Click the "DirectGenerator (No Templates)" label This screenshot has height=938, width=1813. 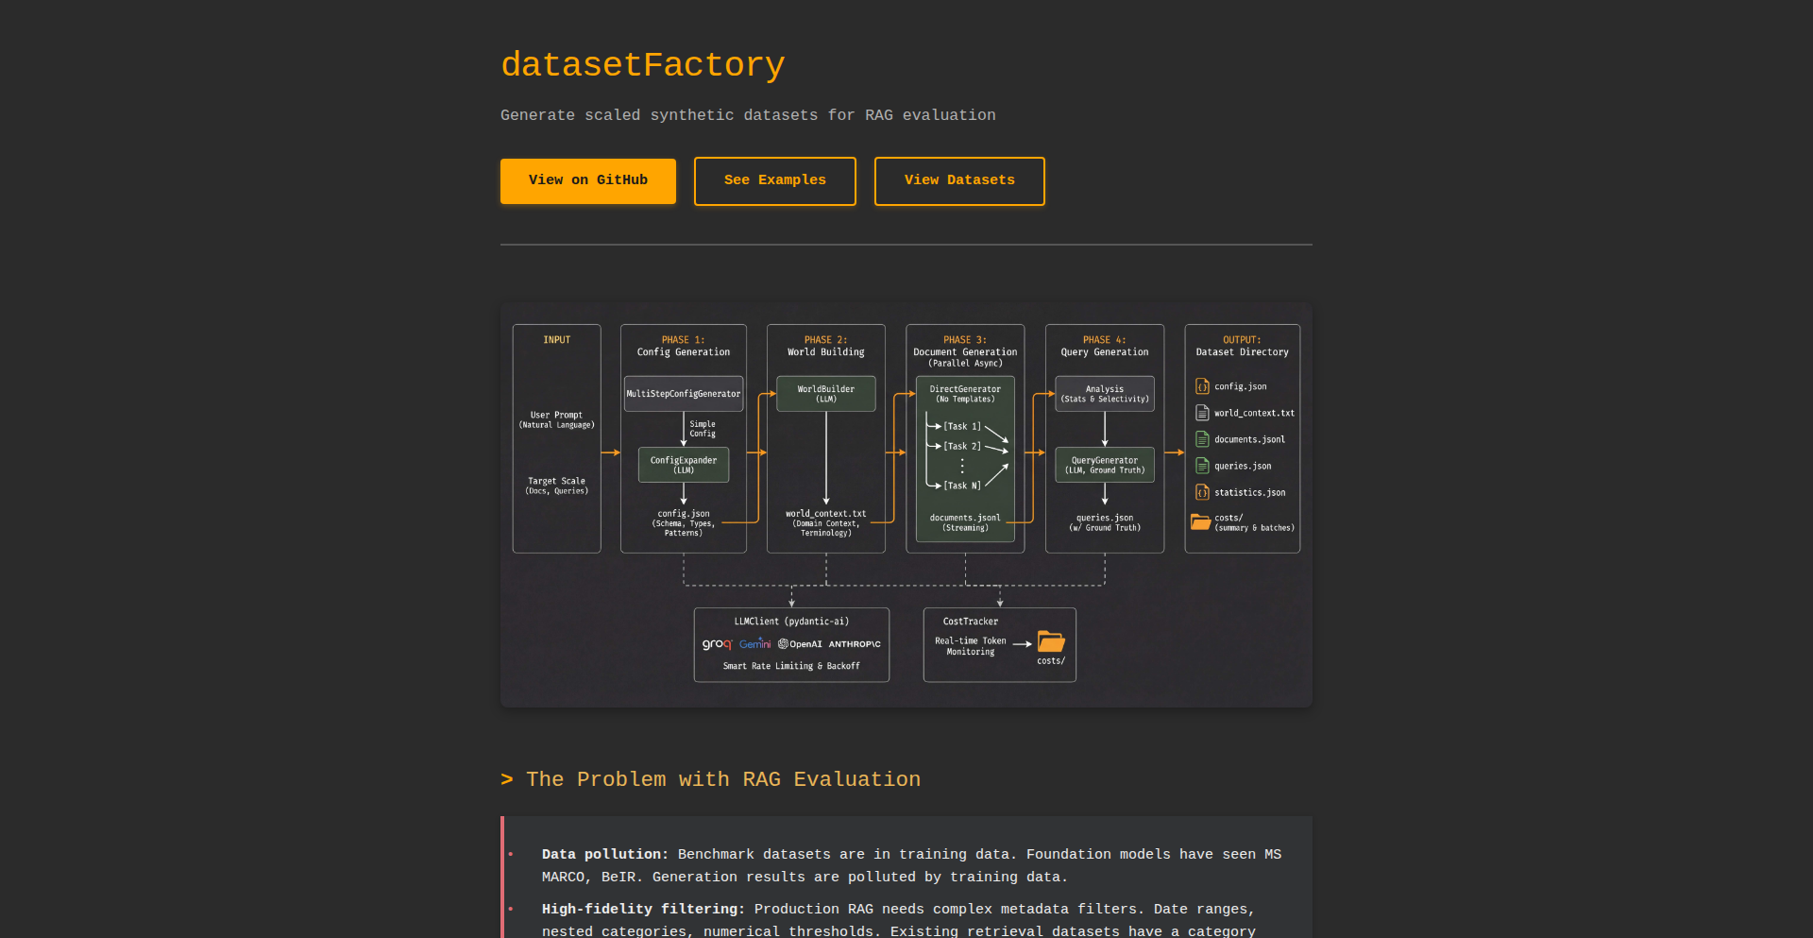point(965,394)
